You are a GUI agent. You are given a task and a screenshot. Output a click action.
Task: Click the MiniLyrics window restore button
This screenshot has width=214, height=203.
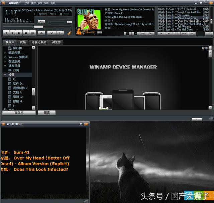pos(81,124)
